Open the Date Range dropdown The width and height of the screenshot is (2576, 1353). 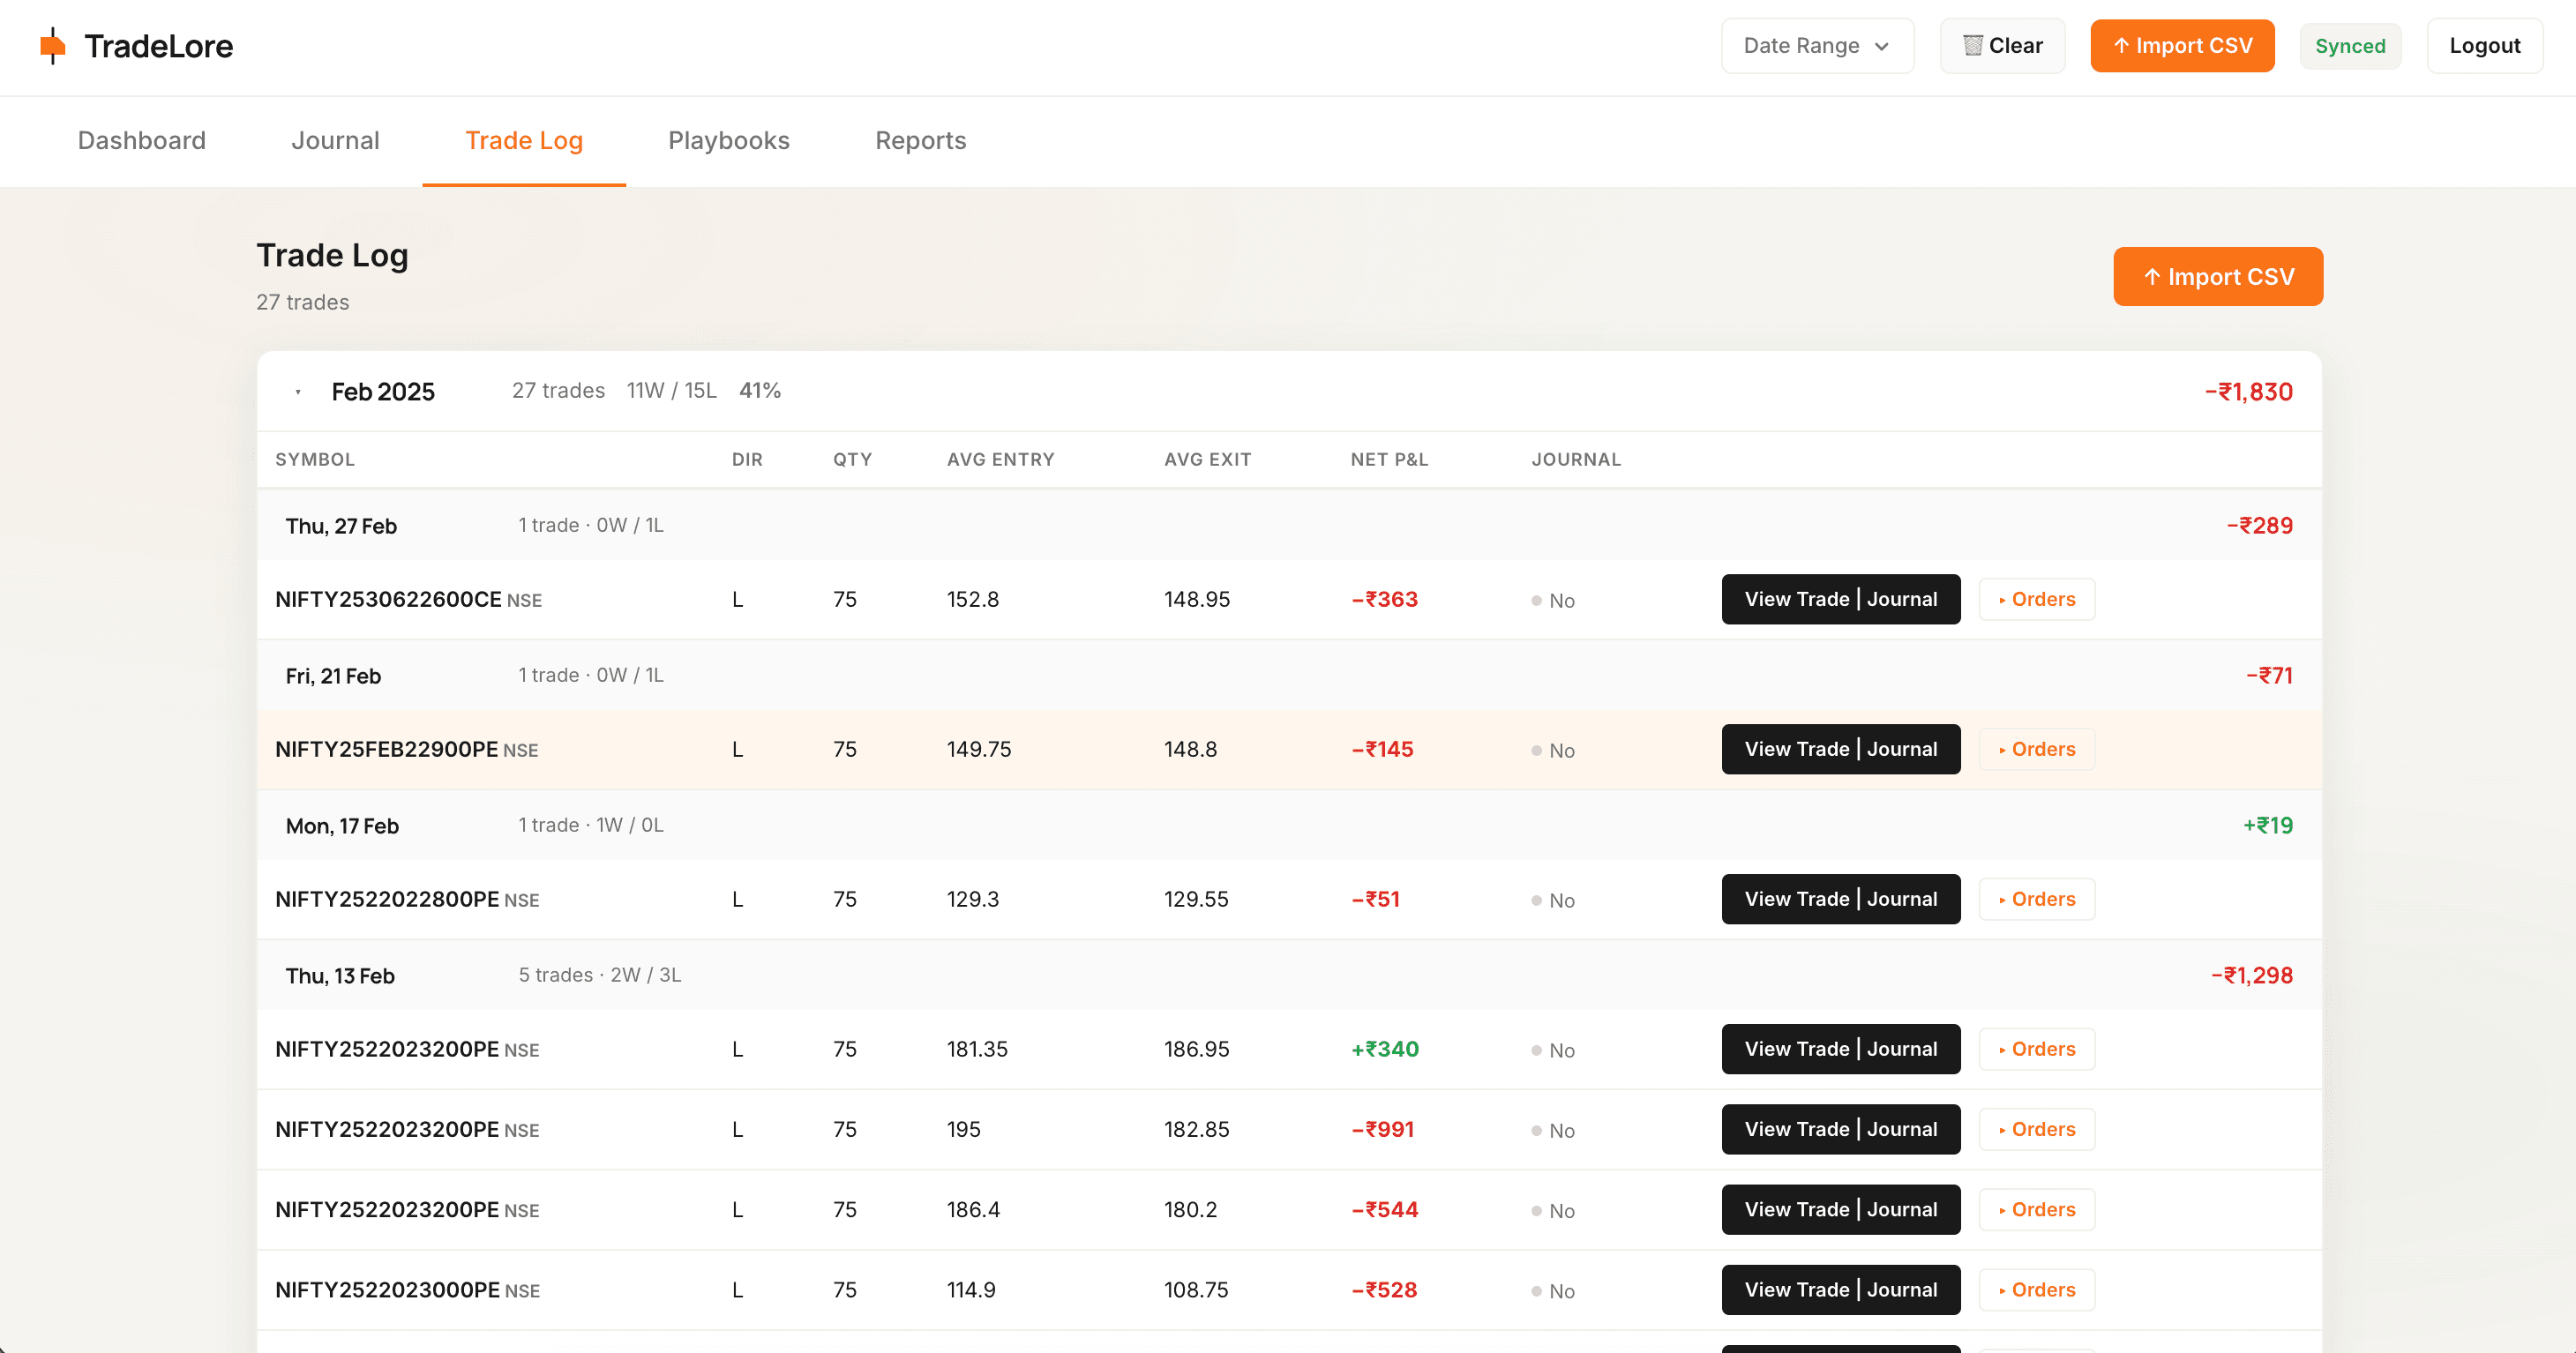pos(1817,46)
